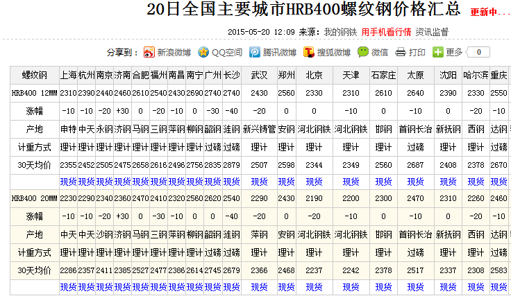Image resolution: width=511 pixels, height=296 pixels.
Task: Click the +30 涨幅 value in 12MM section
Action: coord(122,111)
